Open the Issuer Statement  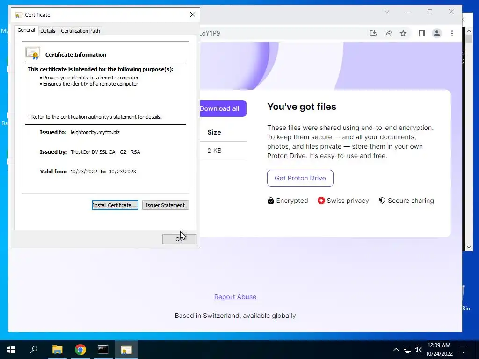tap(165, 205)
